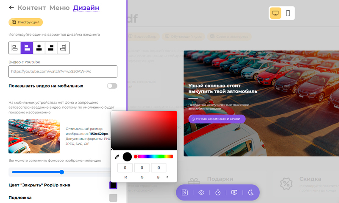Click УЗНАТЬ СТОИМОСТЬ И СРОКИ preview button

pyautogui.click(x=217, y=119)
